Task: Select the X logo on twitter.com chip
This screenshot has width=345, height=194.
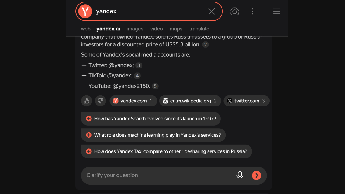Action: click(x=229, y=101)
